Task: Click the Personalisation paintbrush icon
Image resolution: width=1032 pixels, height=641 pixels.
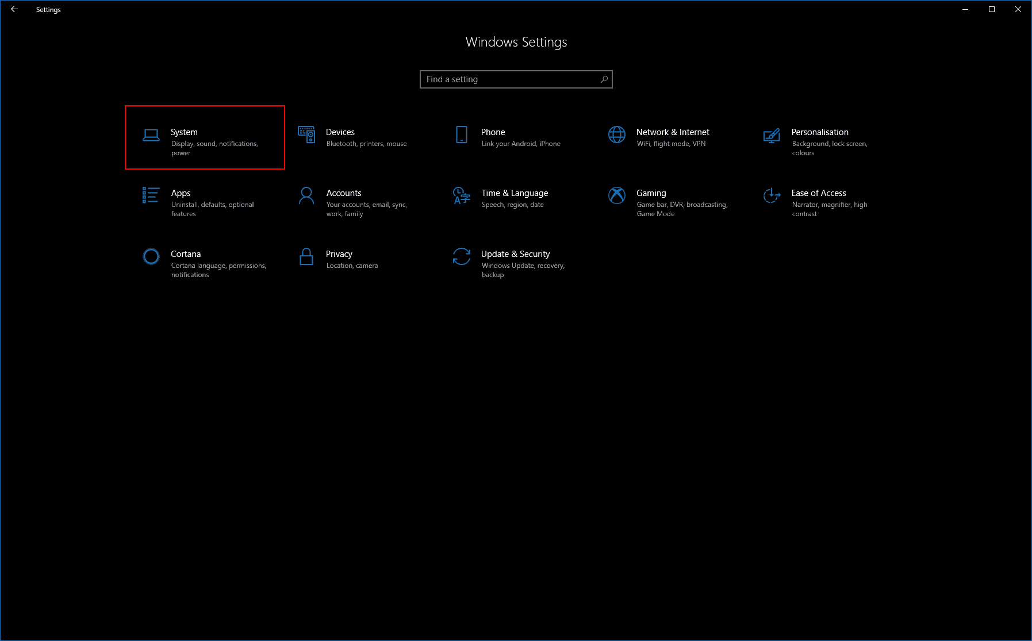Action: tap(772, 136)
